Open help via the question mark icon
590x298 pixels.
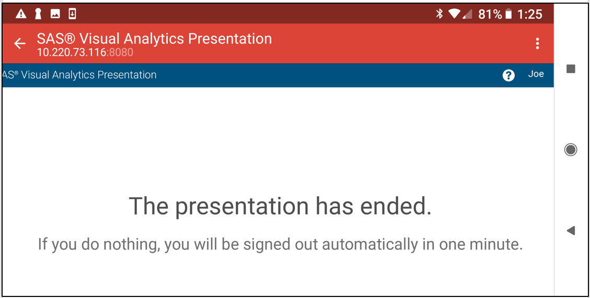508,75
